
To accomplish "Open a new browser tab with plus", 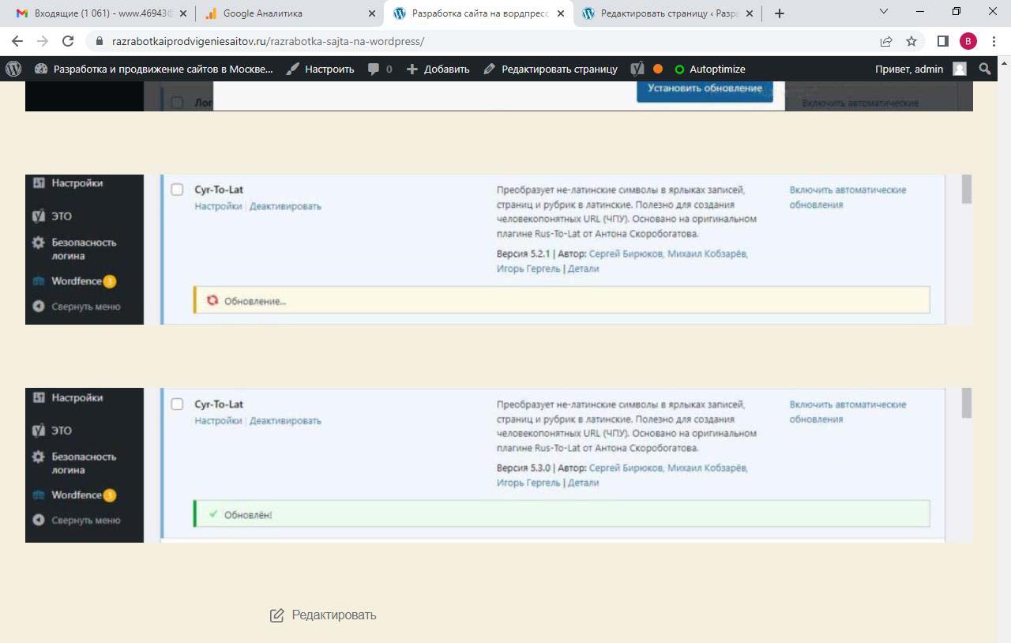I will 780,13.
